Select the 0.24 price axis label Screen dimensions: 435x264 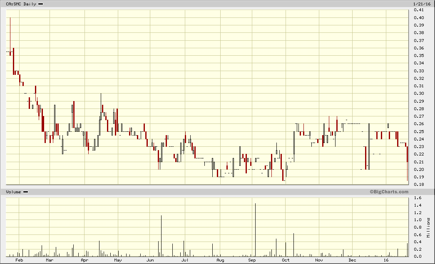point(419,139)
